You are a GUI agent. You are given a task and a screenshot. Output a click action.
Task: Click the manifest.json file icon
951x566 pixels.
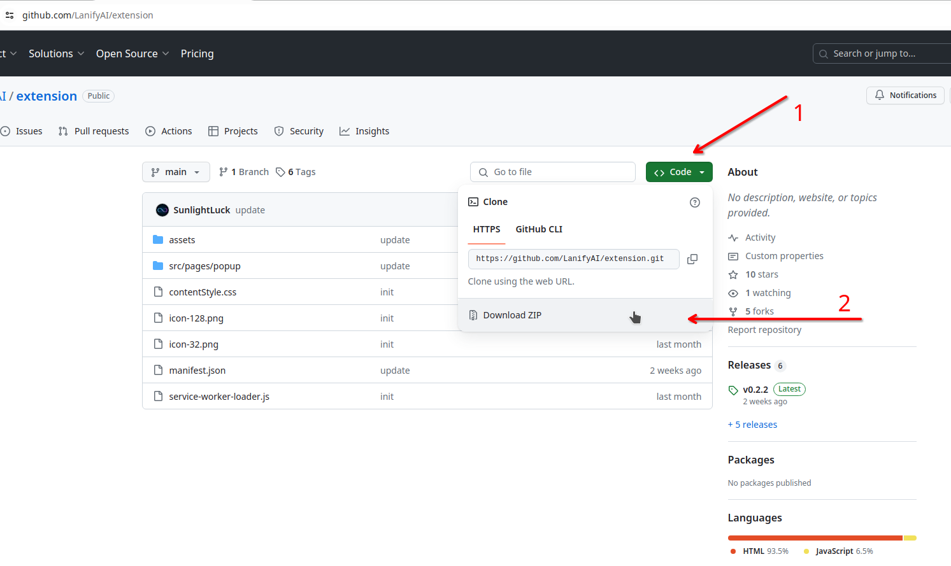[x=158, y=371]
